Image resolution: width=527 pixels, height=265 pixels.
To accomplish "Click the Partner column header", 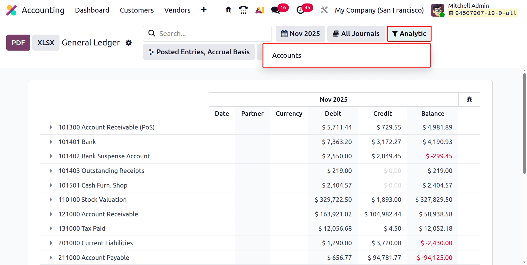I will point(252,113).
